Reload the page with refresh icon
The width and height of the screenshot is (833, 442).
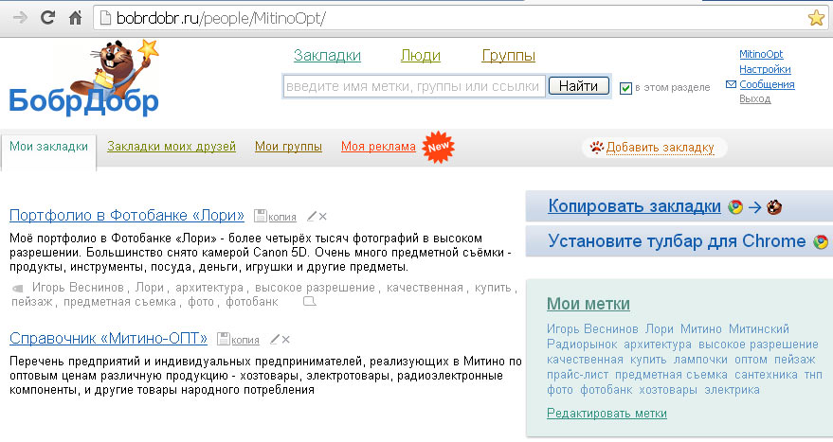click(x=47, y=18)
